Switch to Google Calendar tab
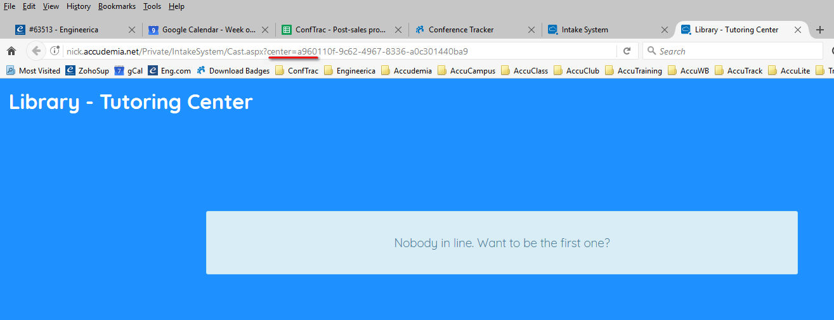 tap(208, 30)
